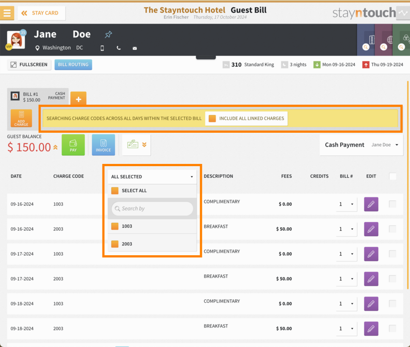Open the All Selected charge code dropdown
The image size is (410, 347).
pyautogui.click(x=152, y=177)
